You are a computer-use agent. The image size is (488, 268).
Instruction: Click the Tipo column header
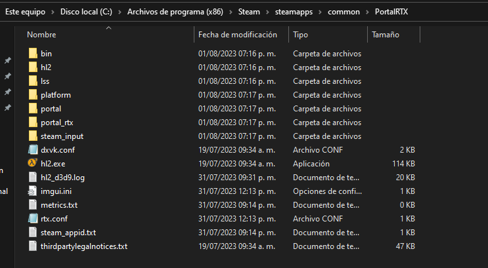pyautogui.click(x=300, y=34)
